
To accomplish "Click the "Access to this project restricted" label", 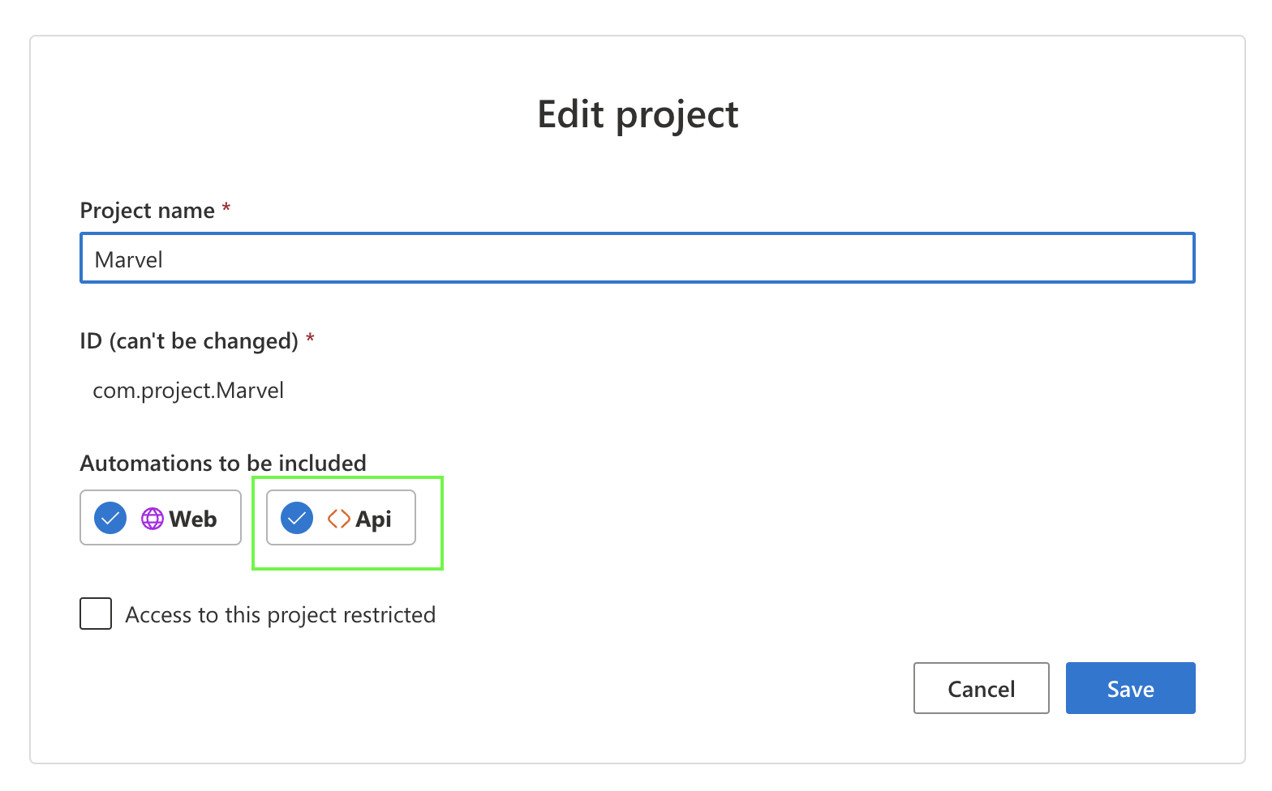I will pos(280,615).
